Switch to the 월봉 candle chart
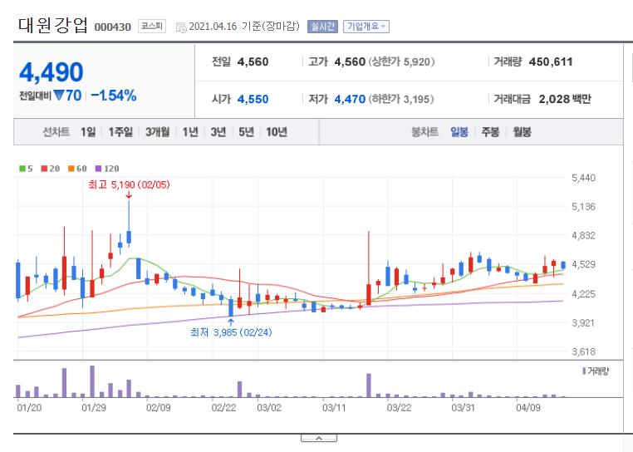This screenshot has height=452, width=633. (522, 131)
